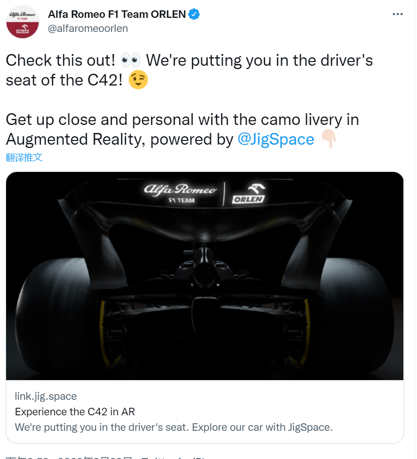The width and height of the screenshot is (417, 459).
Task: Click the "Augmented Reality, powered by" tweet line
Action: 119,139
